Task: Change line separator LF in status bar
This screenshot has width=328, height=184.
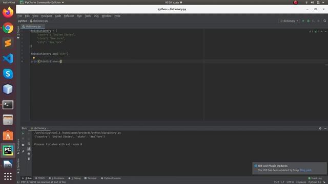Action: [x=283, y=182]
